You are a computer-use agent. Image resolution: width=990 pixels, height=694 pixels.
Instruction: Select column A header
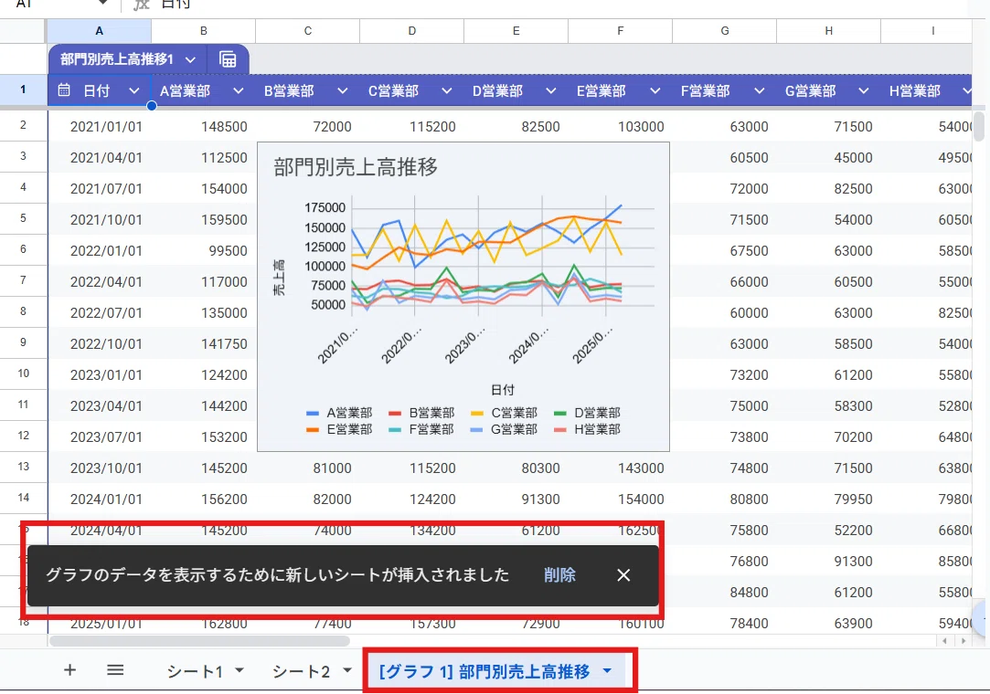pyautogui.click(x=99, y=31)
